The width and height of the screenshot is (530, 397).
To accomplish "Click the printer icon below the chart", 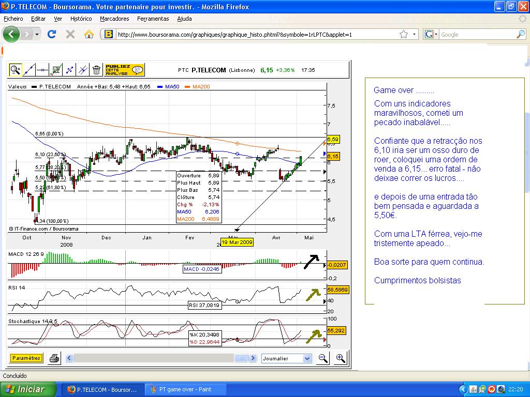I will click(54, 358).
